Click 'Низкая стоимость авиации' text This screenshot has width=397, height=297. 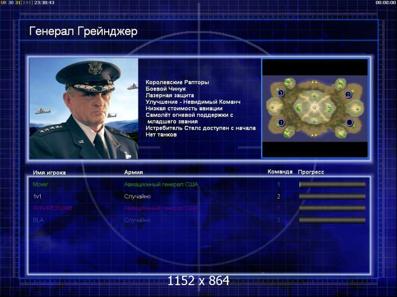tap(184, 108)
